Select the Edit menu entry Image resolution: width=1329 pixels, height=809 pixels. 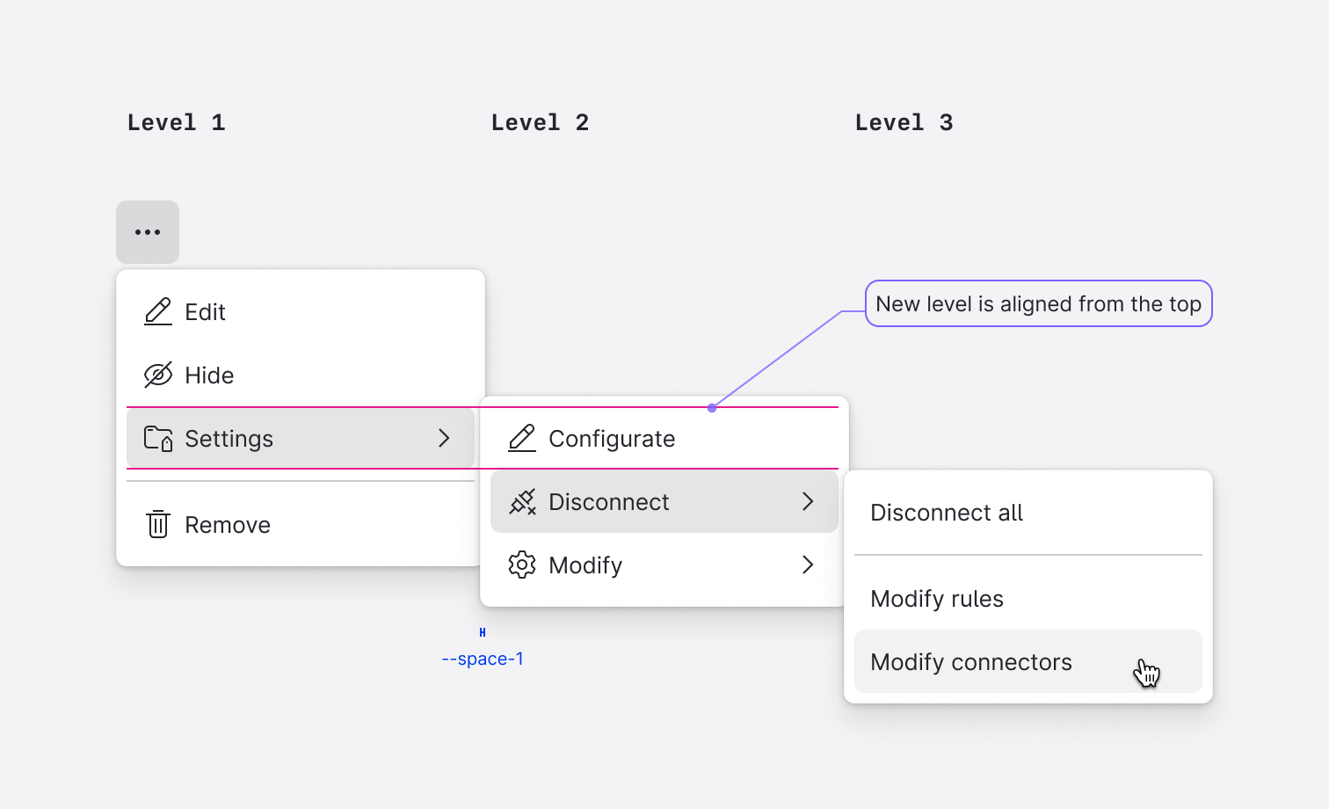tap(301, 312)
